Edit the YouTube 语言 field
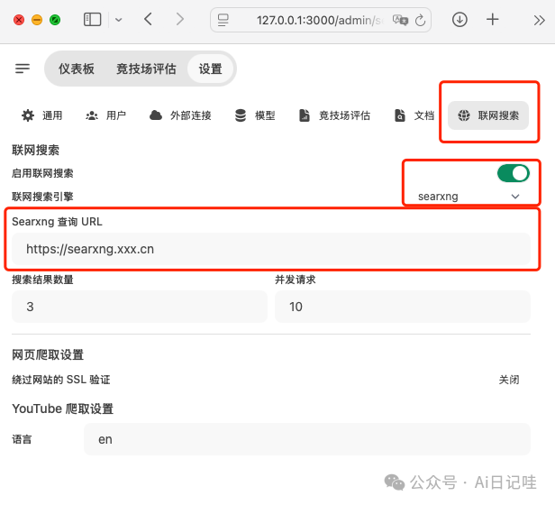Image resolution: width=555 pixels, height=505 pixels. [x=307, y=439]
